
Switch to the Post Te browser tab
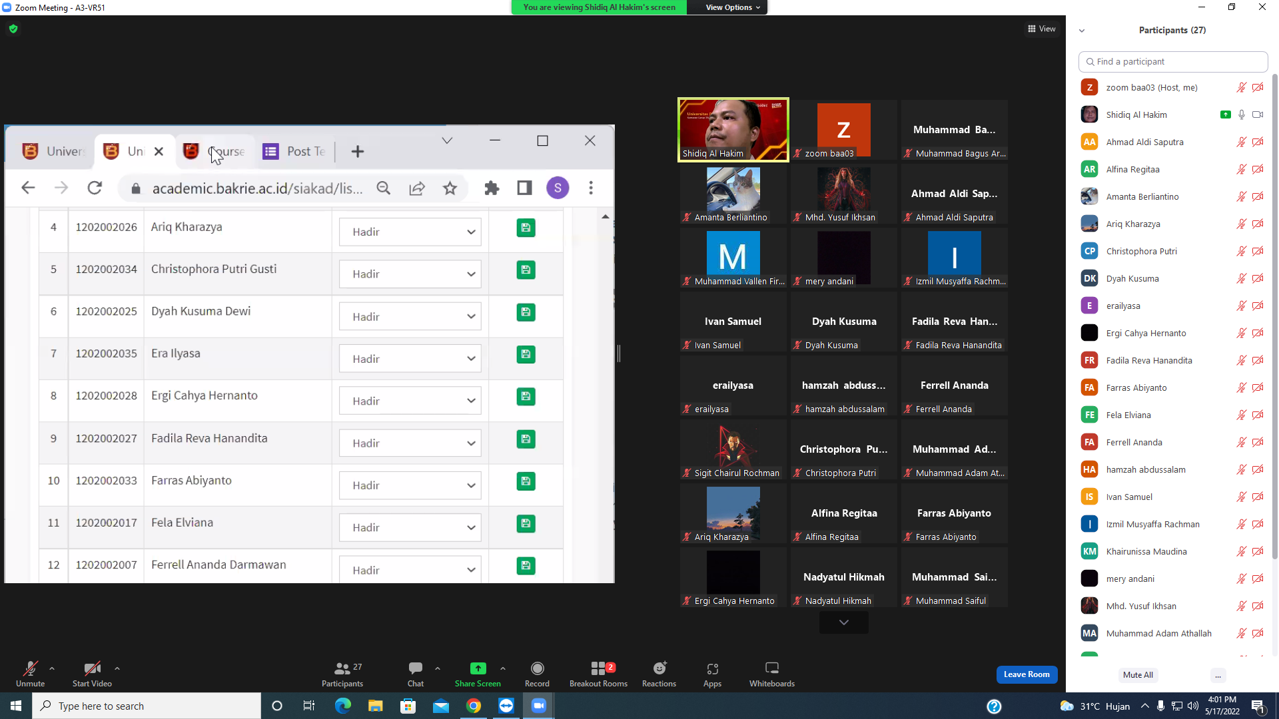pyautogui.click(x=294, y=151)
